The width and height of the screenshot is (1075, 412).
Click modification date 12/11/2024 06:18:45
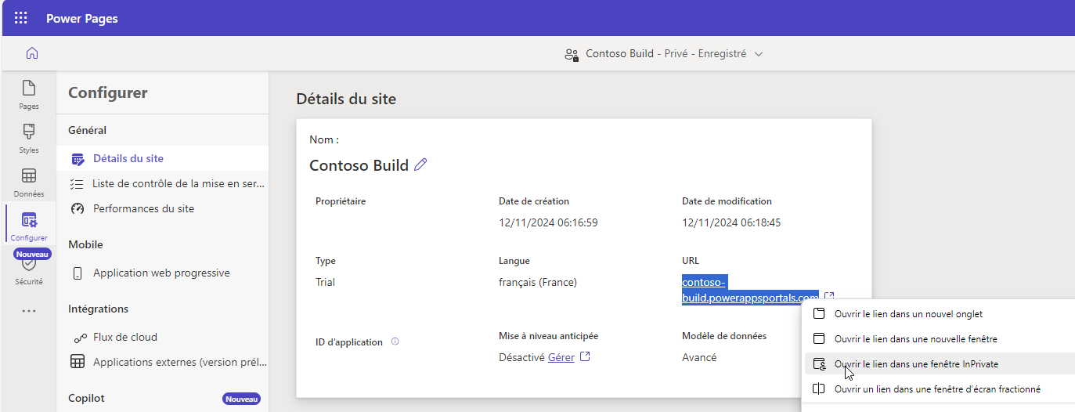[x=731, y=222]
